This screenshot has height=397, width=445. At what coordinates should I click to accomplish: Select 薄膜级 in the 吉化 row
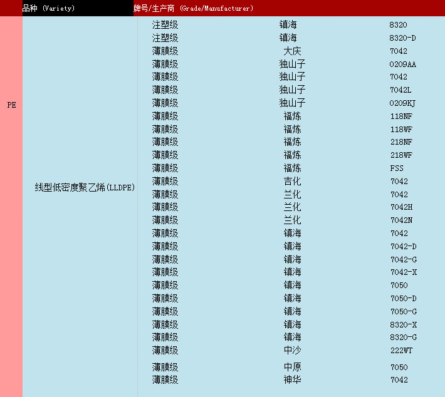tap(165, 182)
